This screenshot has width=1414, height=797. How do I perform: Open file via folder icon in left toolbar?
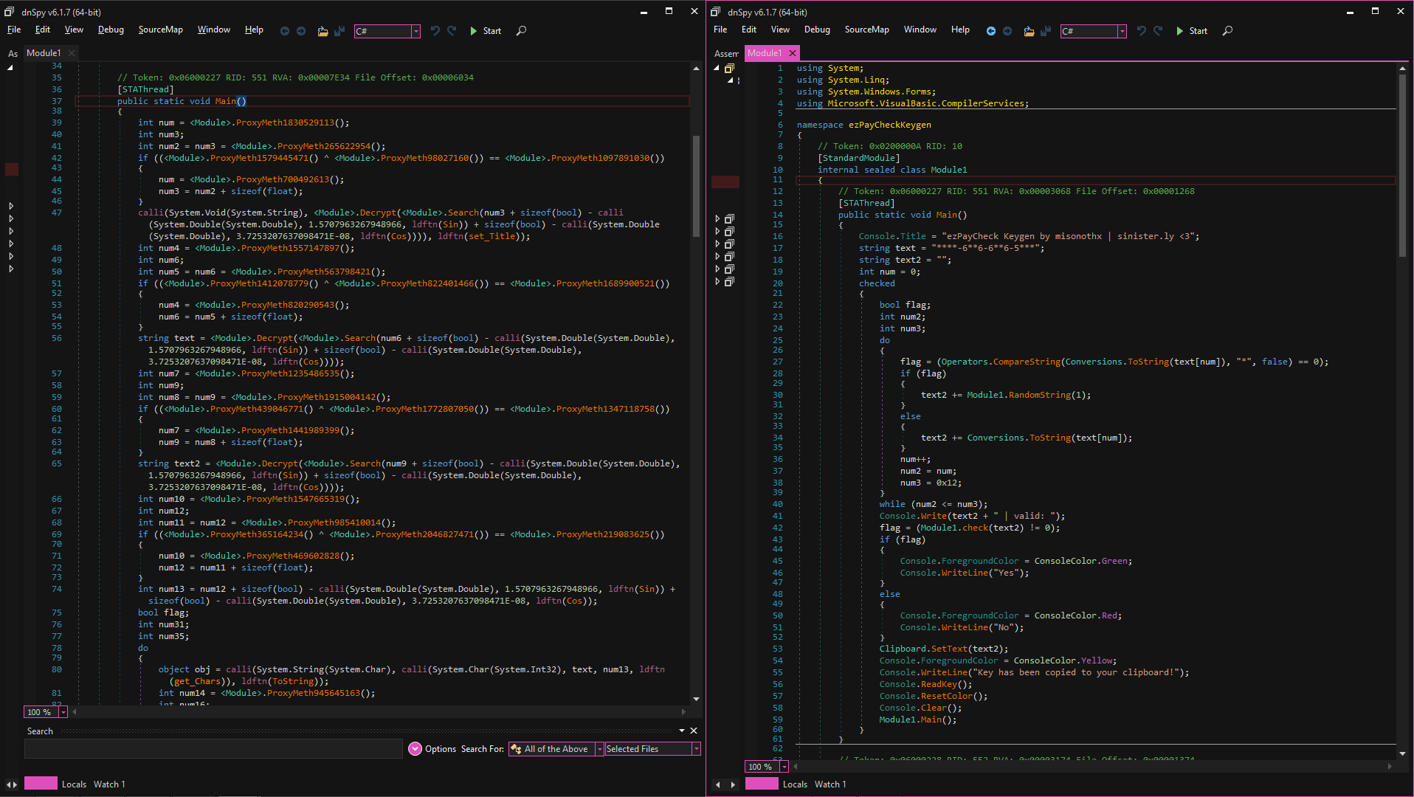(323, 31)
